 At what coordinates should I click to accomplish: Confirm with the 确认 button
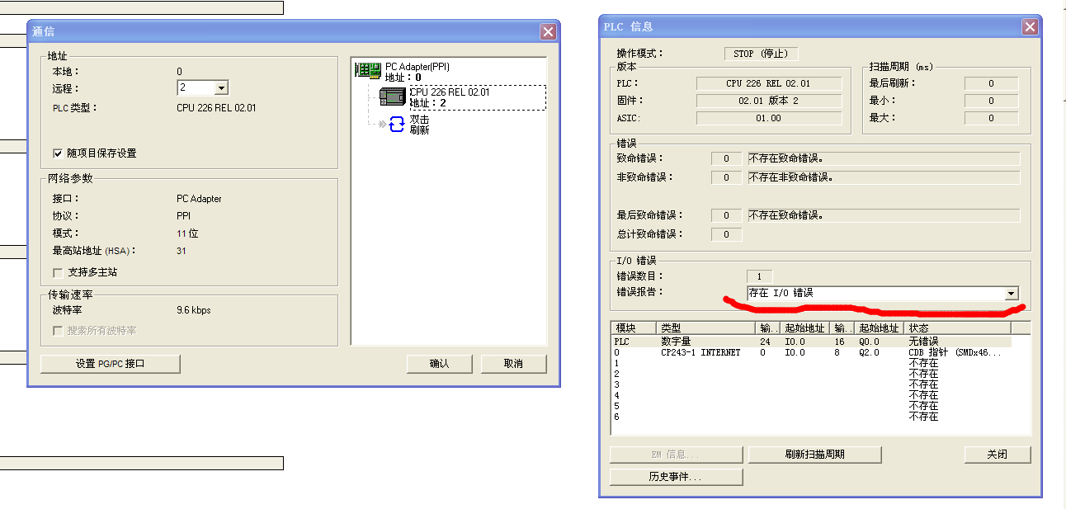[439, 364]
